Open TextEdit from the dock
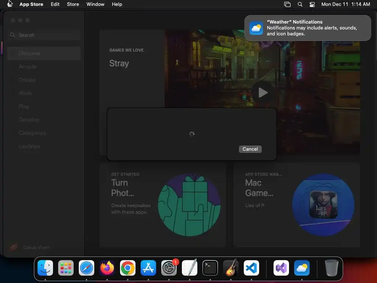The height and width of the screenshot is (283, 377). 190,268
